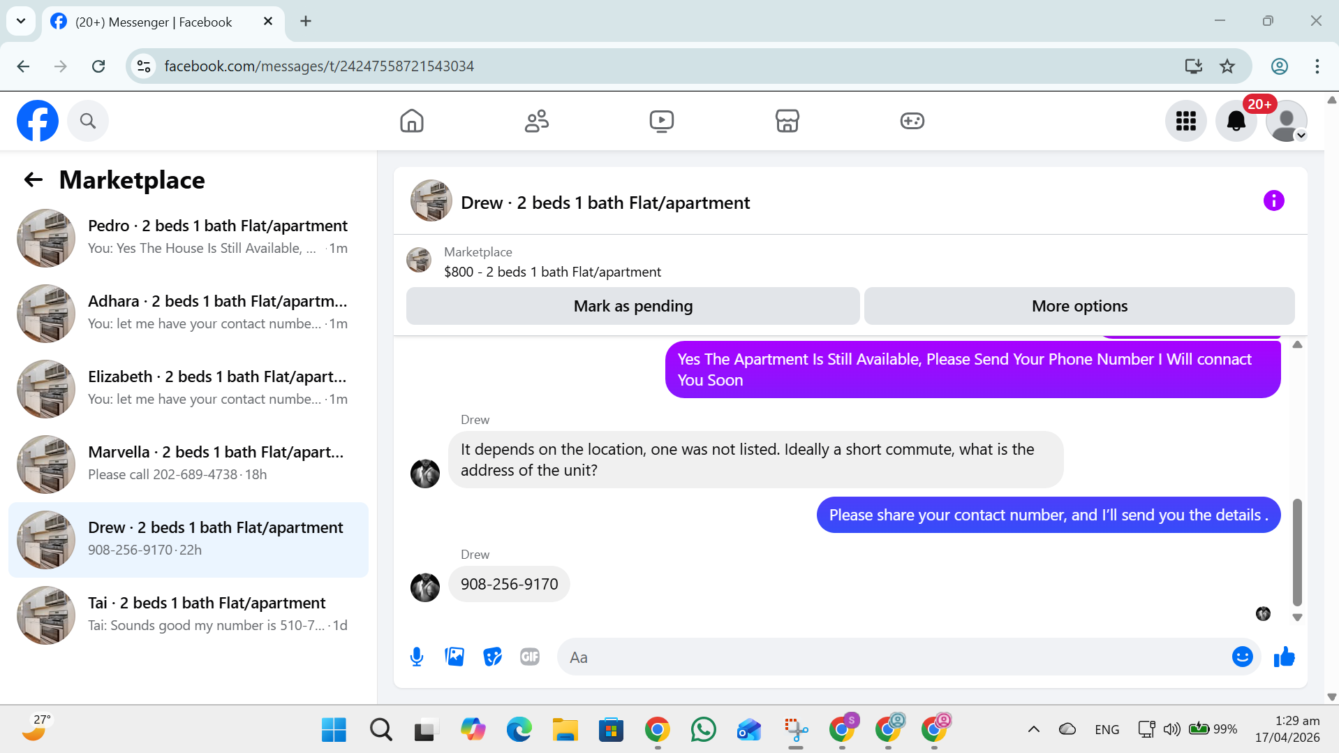1339x753 pixels.
Task: Open account profile menu avatar
Action: pyautogui.click(x=1287, y=121)
